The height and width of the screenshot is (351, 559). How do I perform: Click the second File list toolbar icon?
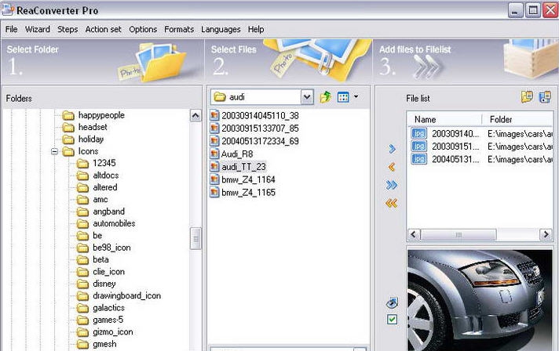click(545, 97)
